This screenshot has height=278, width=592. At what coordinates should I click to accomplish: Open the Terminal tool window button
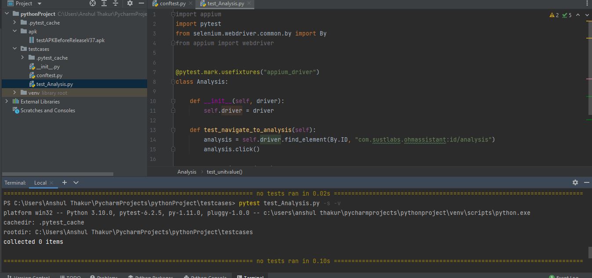click(x=250, y=276)
